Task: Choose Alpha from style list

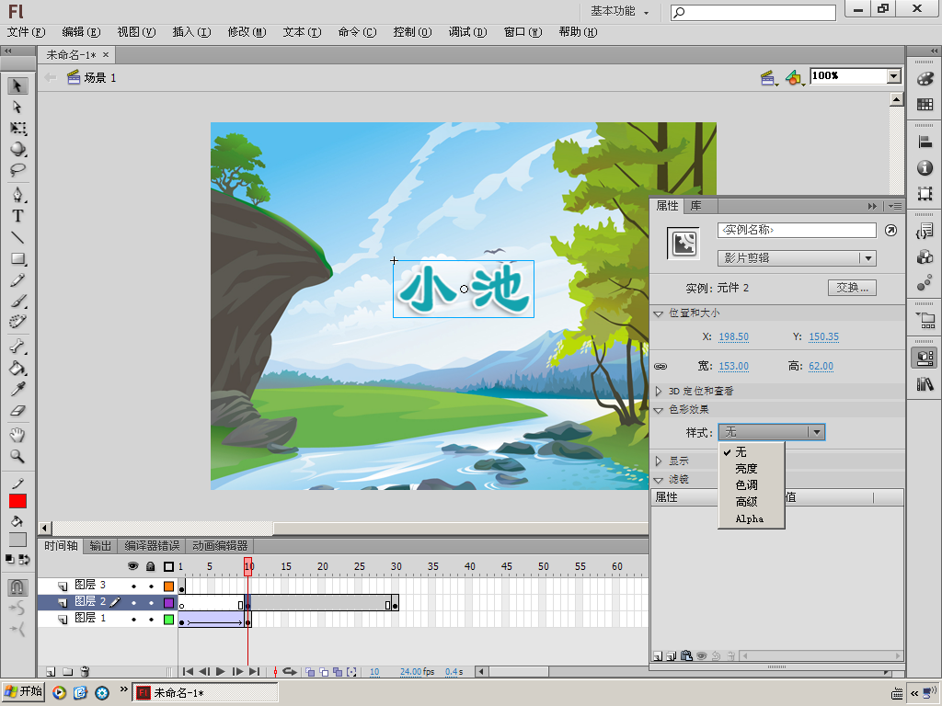Action: 752,518
